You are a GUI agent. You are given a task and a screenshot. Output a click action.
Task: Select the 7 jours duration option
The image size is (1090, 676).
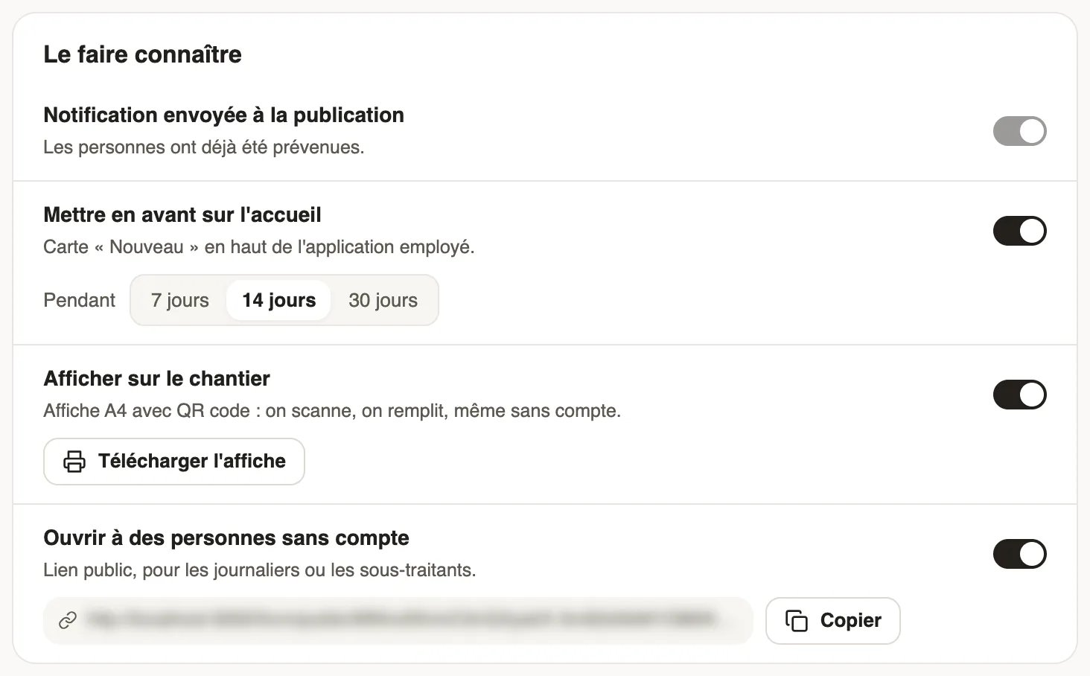(x=180, y=300)
